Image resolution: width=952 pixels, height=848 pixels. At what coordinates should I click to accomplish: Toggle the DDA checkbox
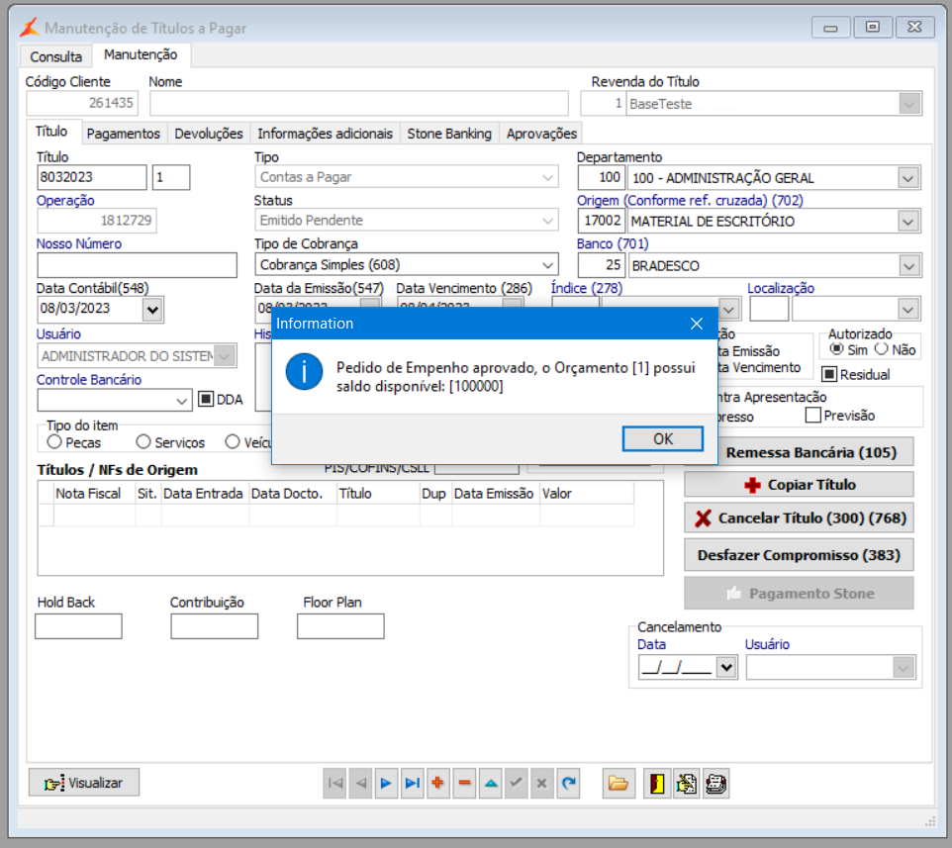(x=206, y=399)
